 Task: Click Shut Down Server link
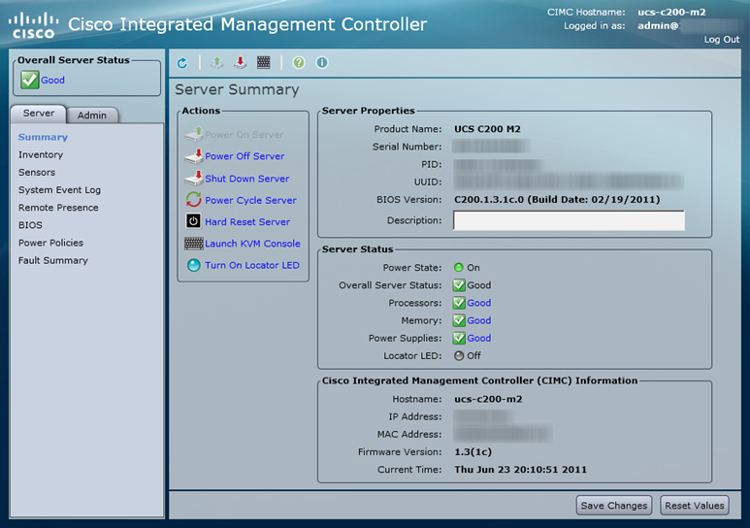point(246,179)
